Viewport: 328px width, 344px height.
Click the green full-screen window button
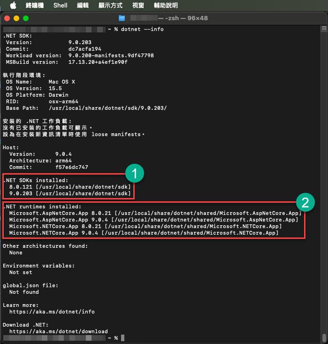point(26,18)
